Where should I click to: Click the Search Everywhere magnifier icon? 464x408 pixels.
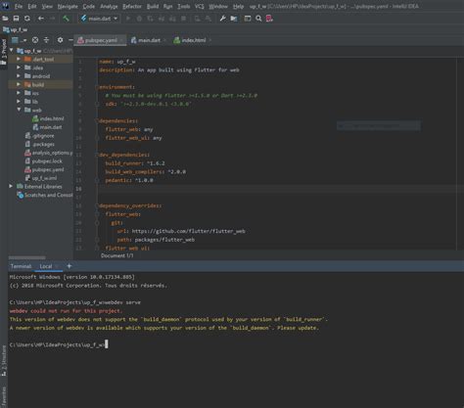coord(258,19)
